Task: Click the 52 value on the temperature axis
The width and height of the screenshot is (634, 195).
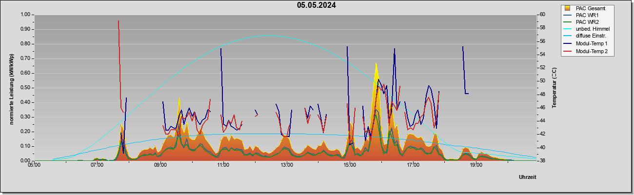Action: 542,68
